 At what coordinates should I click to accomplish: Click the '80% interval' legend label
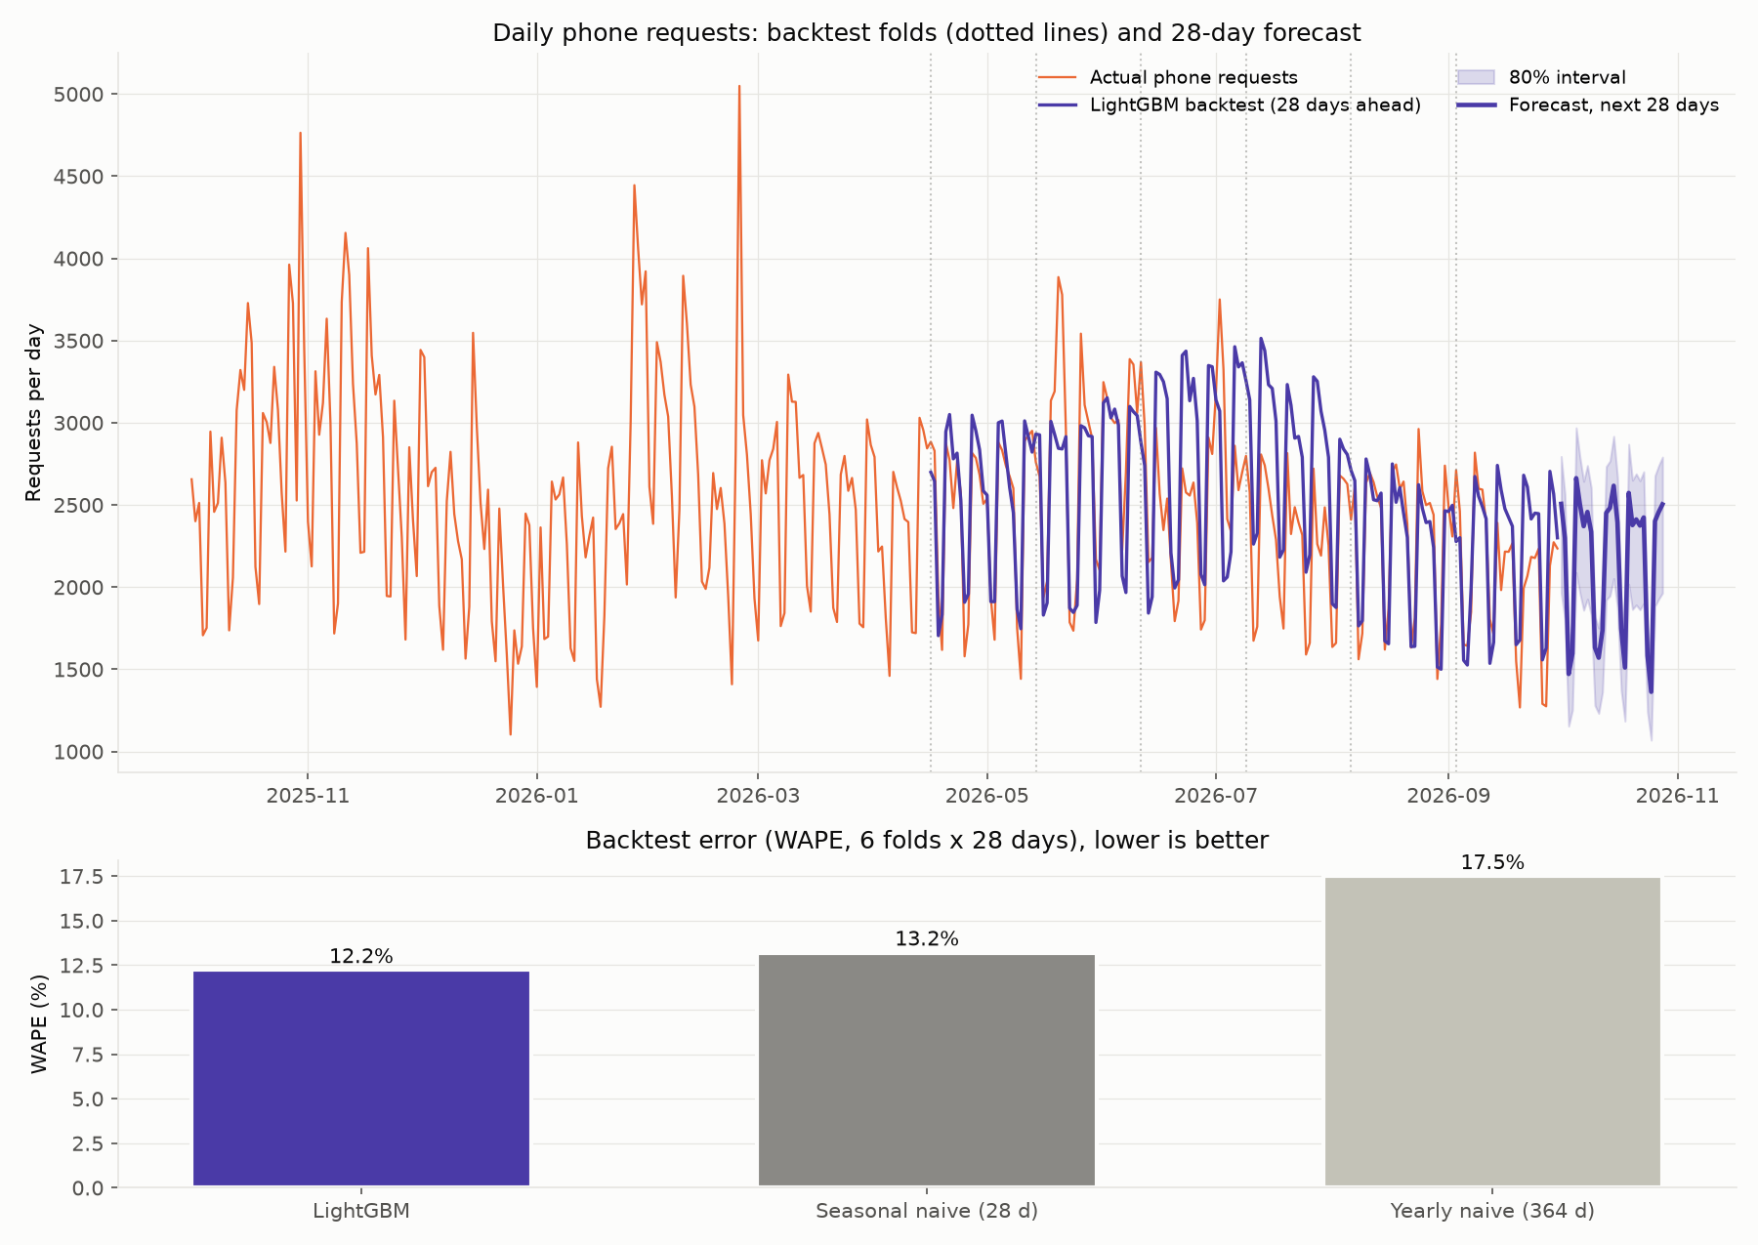[1567, 77]
